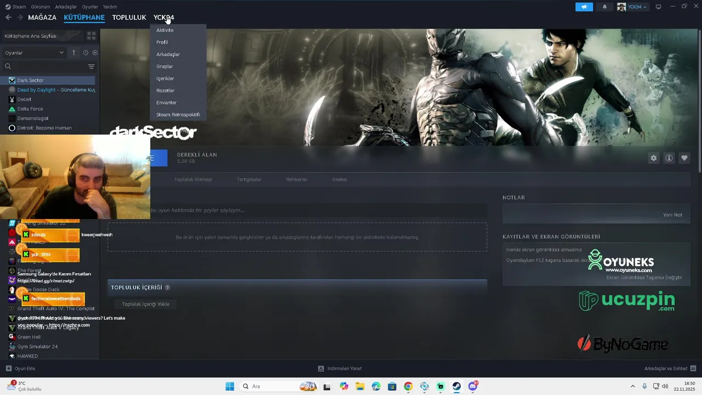Go to the KÜTÜPHANE section
Viewport: 702px width, 395px height.
tap(84, 18)
